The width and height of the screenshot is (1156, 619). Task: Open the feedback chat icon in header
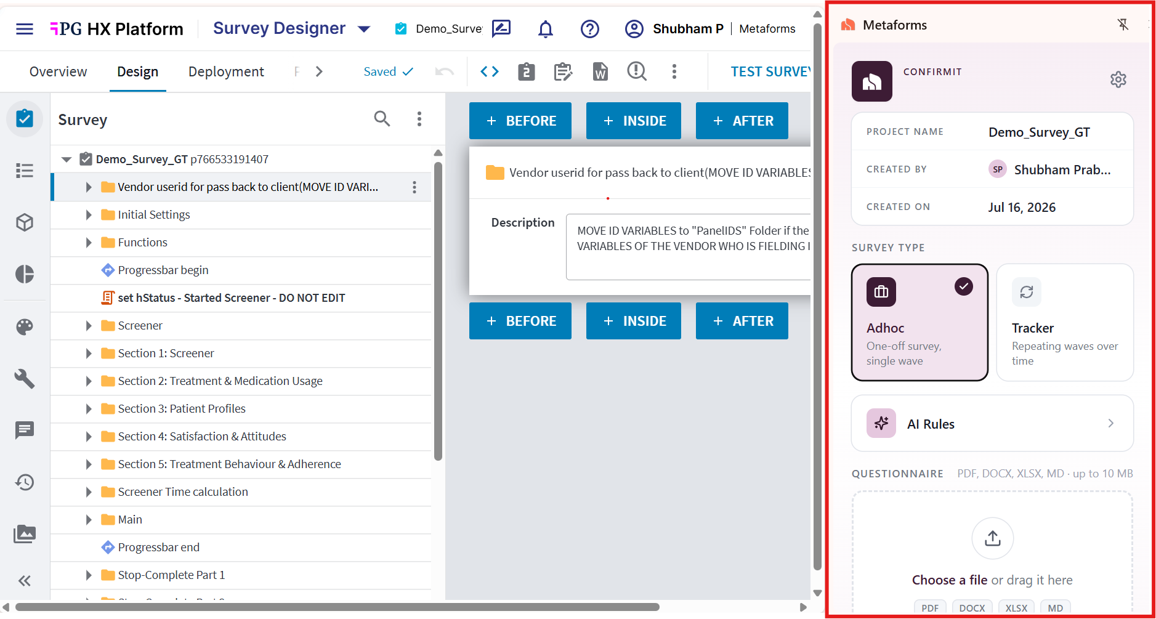[x=501, y=28]
